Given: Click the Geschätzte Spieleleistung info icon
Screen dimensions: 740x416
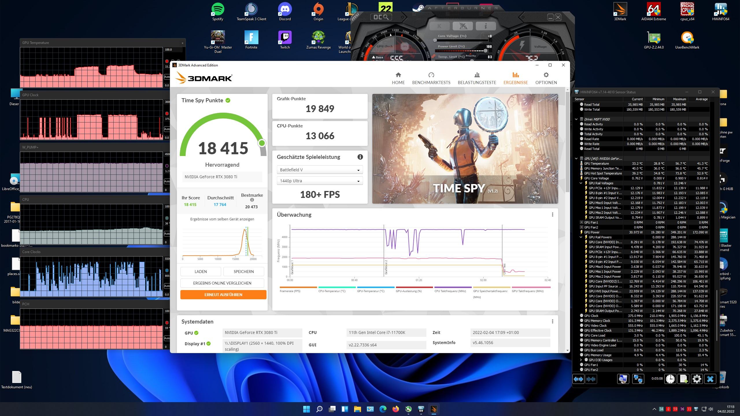Looking at the screenshot, I should pos(360,157).
